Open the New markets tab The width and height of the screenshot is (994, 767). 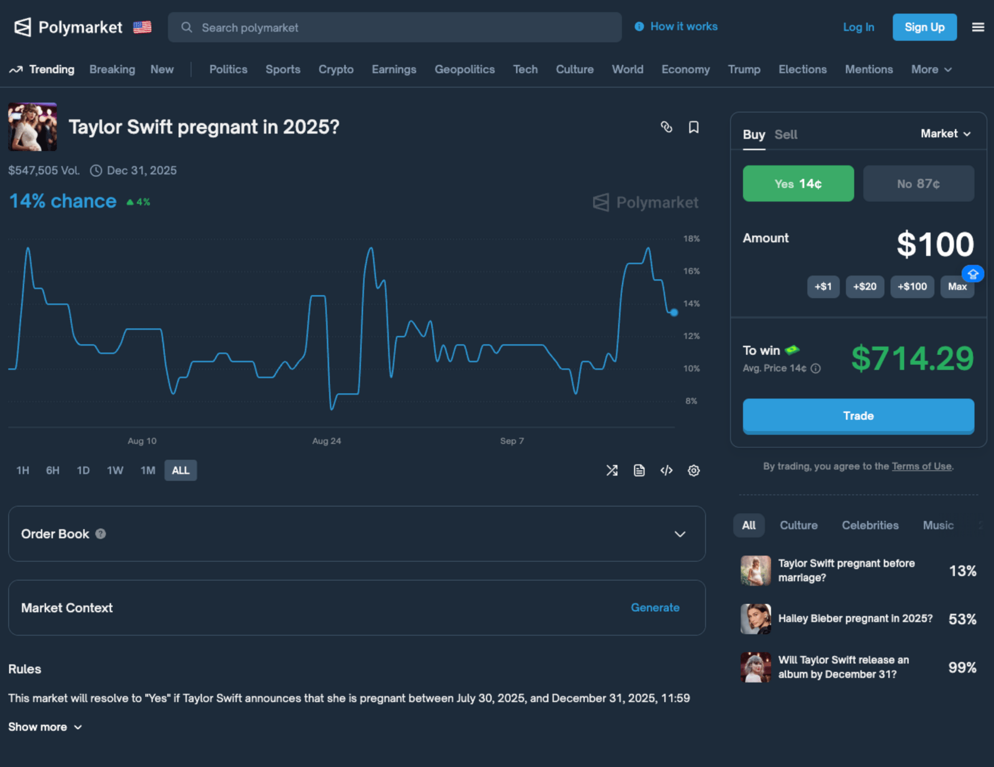tap(162, 69)
